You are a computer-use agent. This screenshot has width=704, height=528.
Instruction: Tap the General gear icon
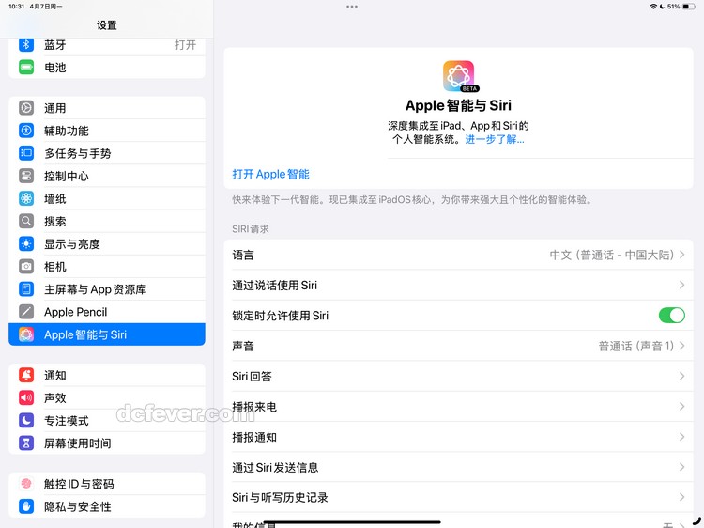[26, 108]
